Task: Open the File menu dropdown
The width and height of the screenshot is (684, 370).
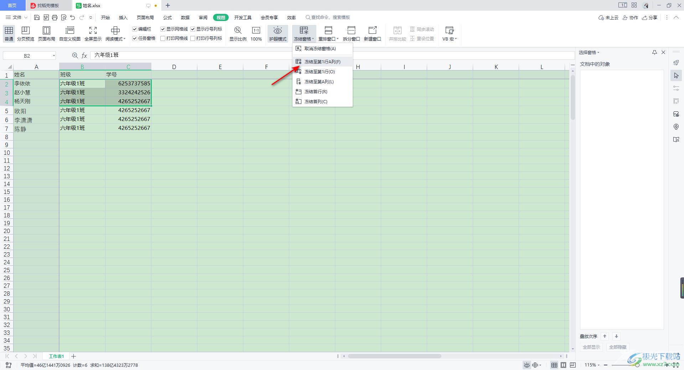Action: tap(17, 17)
